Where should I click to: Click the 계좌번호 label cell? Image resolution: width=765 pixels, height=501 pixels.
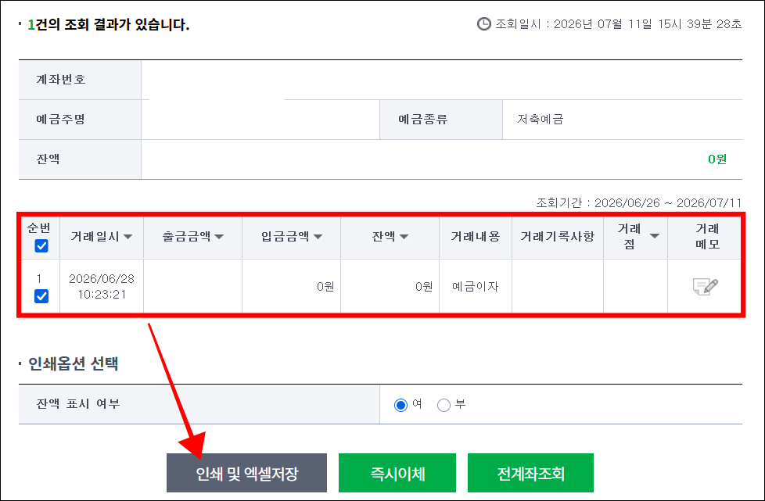tap(80, 80)
